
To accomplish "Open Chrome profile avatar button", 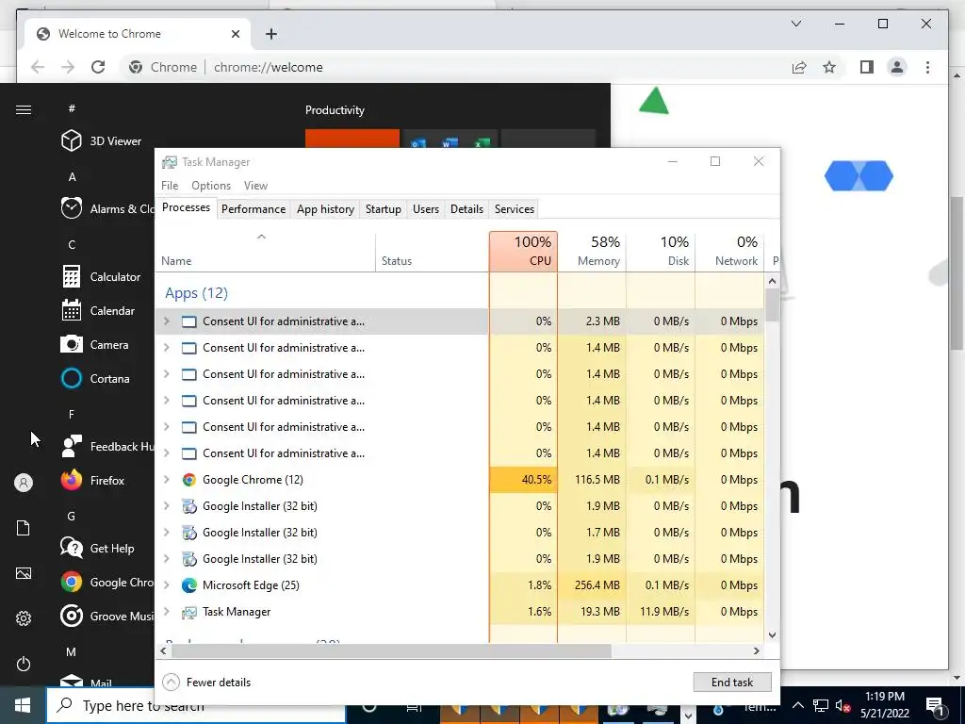I will (897, 67).
